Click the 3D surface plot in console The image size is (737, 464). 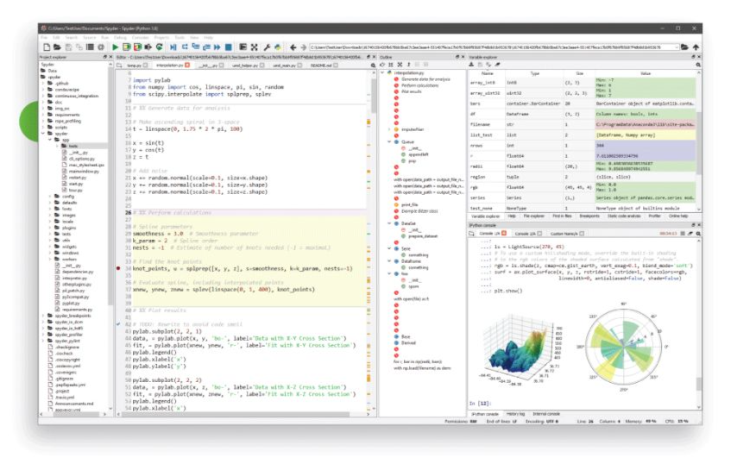tap(520, 350)
